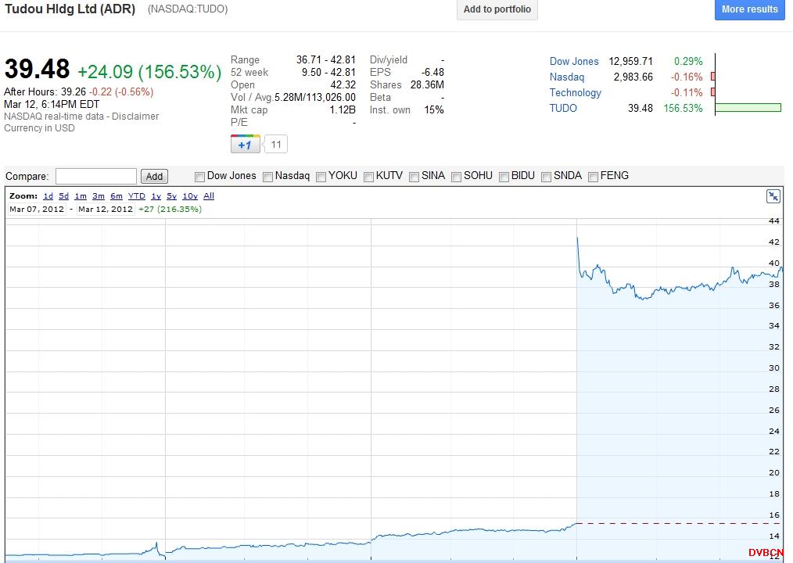Enable the Dow Jones comparison checkbox

tap(200, 177)
